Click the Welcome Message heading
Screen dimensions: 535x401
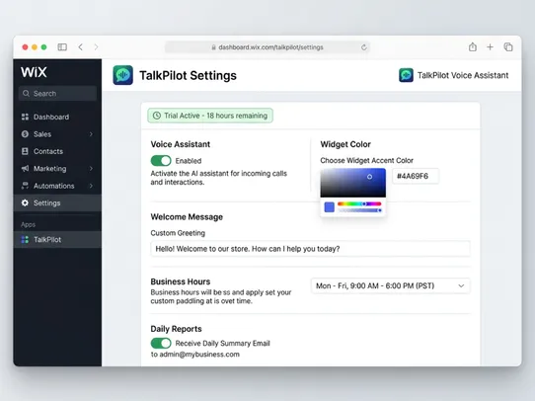187,217
